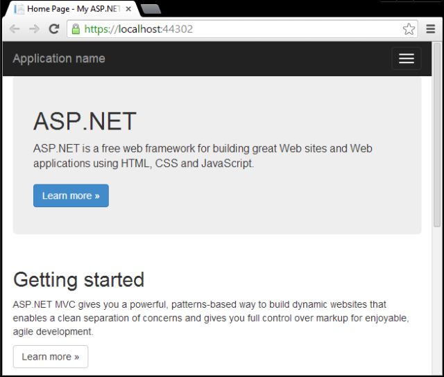Focus the https://localhost:44302 address bar
The width and height of the screenshot is (444, 377).
[x=242, y=29]
